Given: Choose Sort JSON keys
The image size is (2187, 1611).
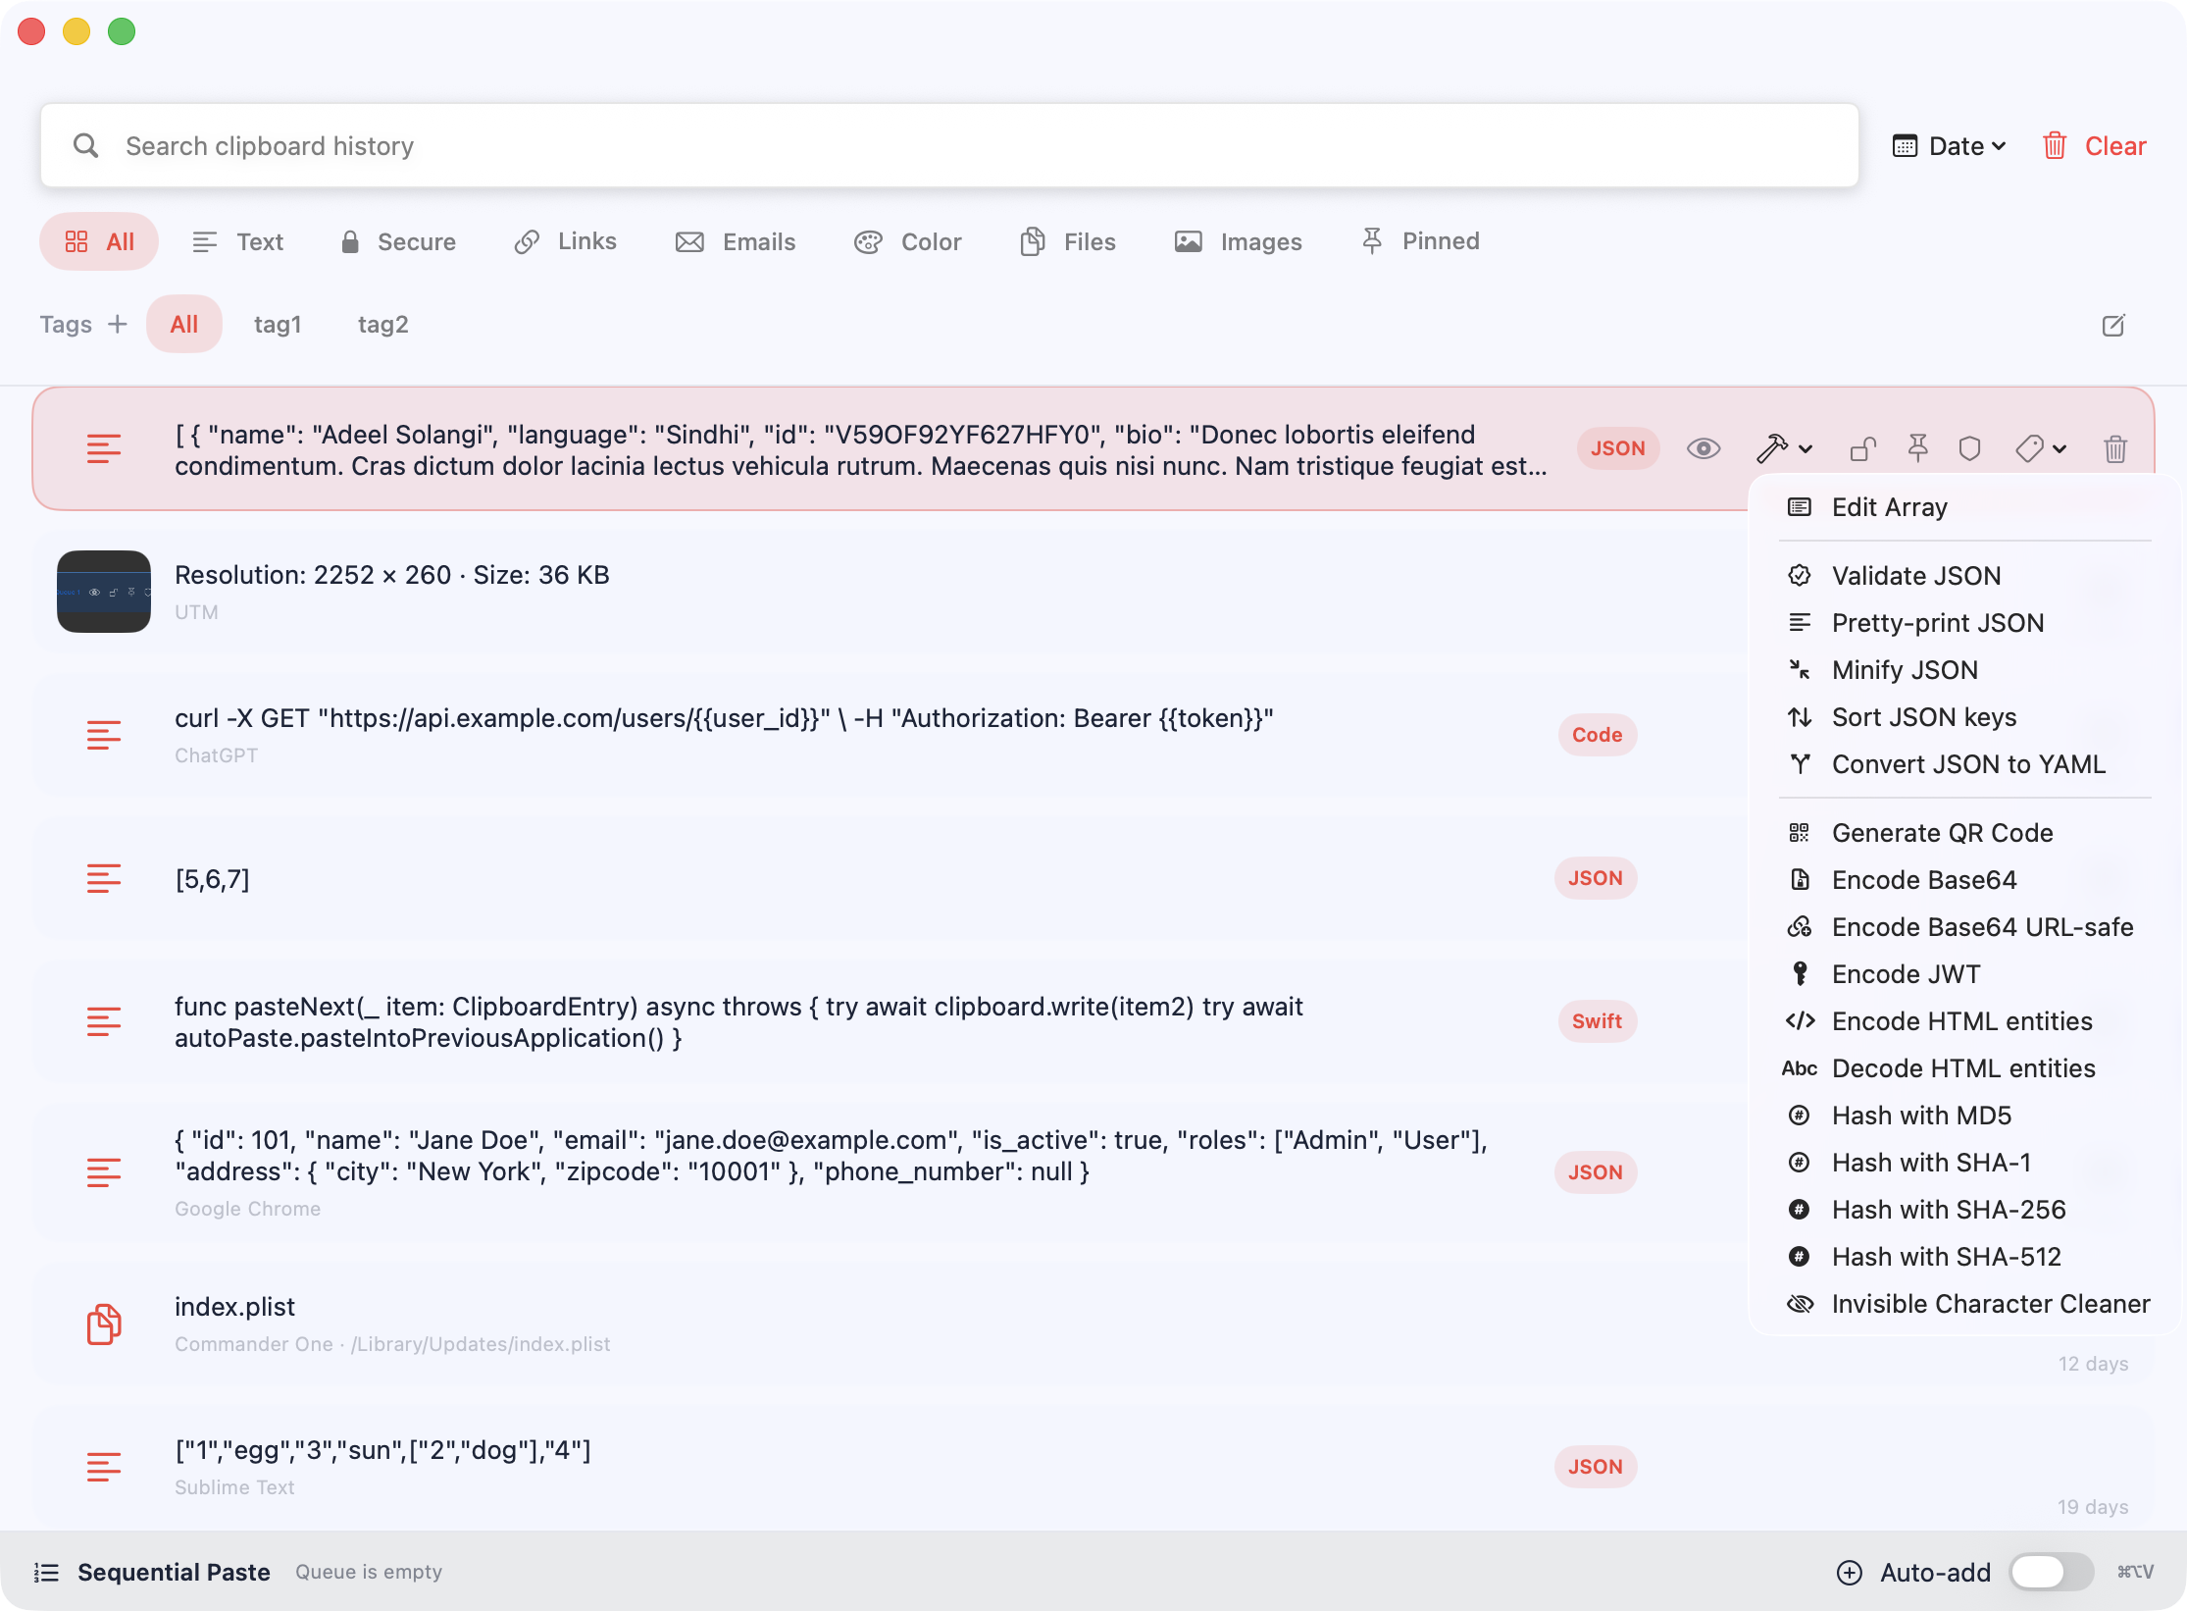Looking at the screenshot, I should click(1963, 717).
